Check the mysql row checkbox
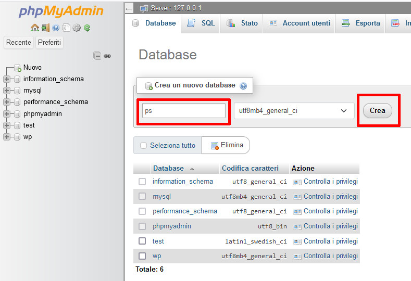The width and height of the screenshot is (411, 281). 142,196
